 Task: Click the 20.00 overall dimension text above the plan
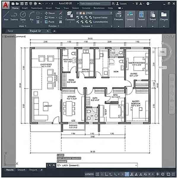pyautogui.click(x=90, y=39)
